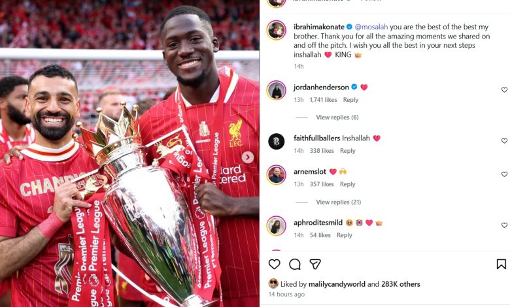Advance to next photo with carousel arrow
510x307 pixels.
pyautogui.click(x=248, y=157)
